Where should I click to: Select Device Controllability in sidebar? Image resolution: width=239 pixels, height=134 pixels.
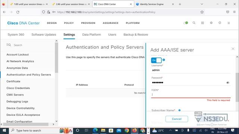pyautogui.click(x=21, y=108)
